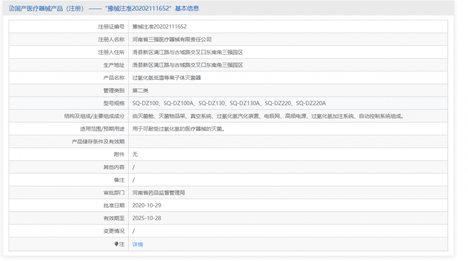Click the 结构及组成/主要组成成分 label
468x261 pixels.
(x=94, y=116)
